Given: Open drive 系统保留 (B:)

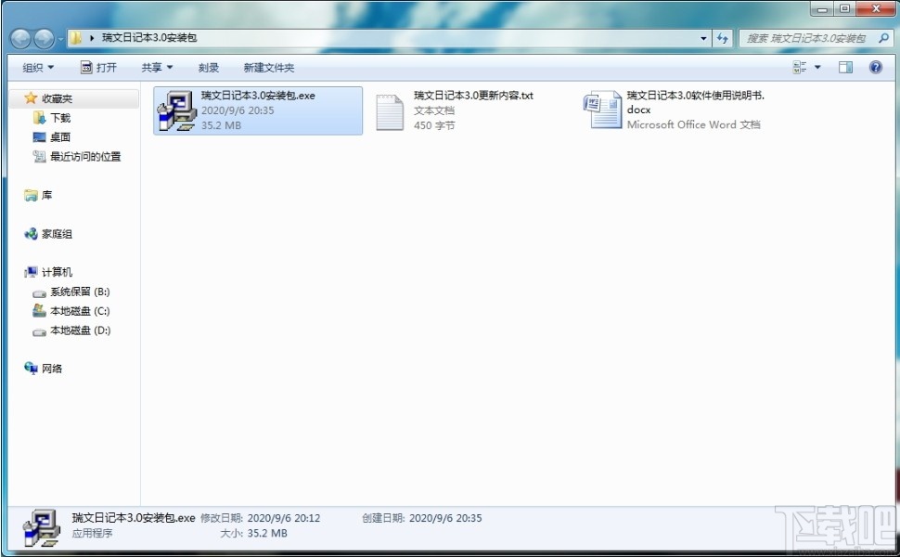Looking at the screenshot, I should point(80,291).
